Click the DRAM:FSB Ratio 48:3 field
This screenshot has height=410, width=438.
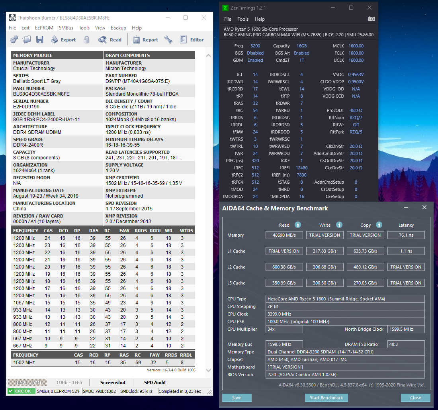[406, 344]
